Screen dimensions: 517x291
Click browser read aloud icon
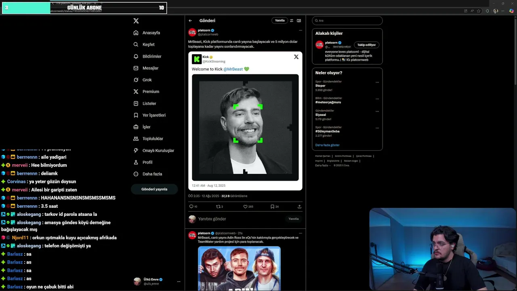[472, 11]
